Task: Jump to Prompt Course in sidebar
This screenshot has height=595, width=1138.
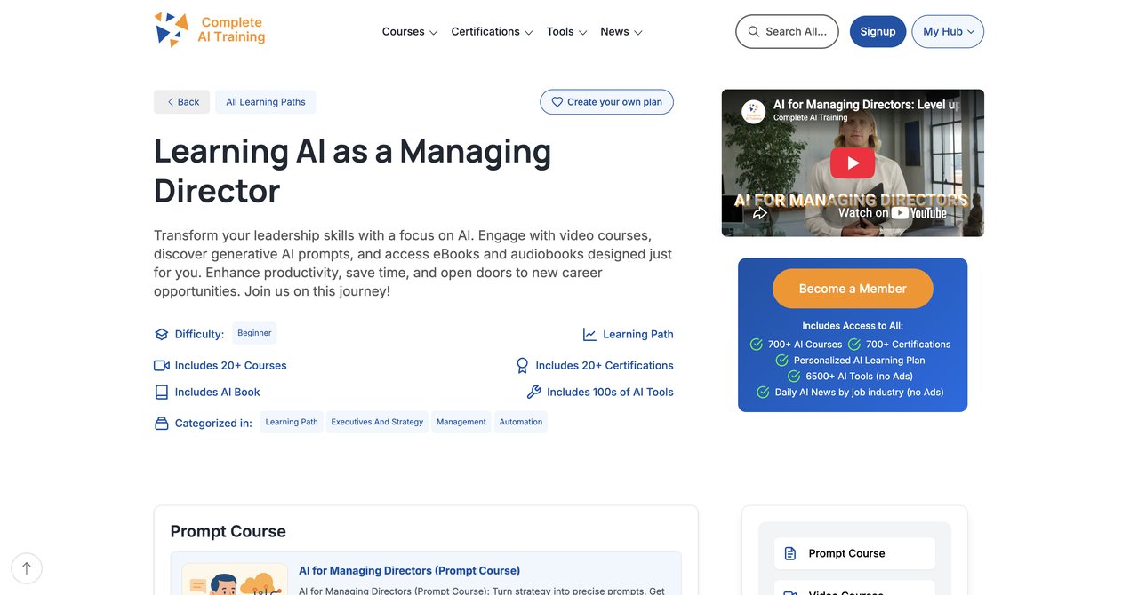Action: coord(854,553)
